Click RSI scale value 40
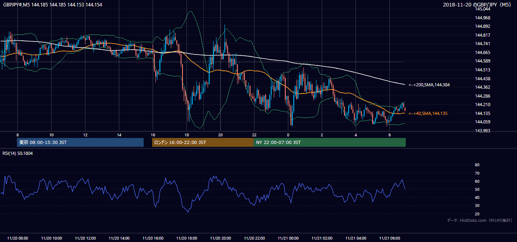The width and height of the screenshot is (517, 242). click(477, 198)
